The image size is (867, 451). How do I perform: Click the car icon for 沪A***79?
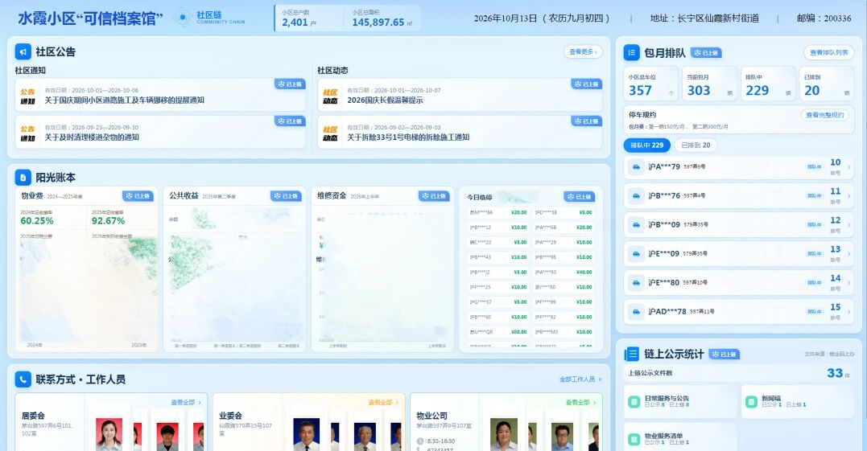coord(637,166)
